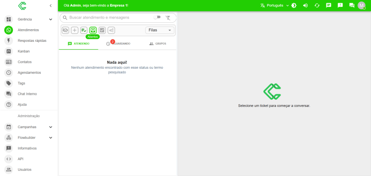Click the translate language icon
This screenshot has height=176, width=371.
[x=262, y=6]
